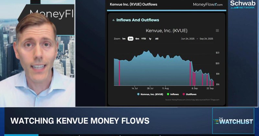This screenshot has width=259, height=136.
Task: Click the Kenvue, Inc. (KVUE) chart title
Action: (x=166, y=31)
